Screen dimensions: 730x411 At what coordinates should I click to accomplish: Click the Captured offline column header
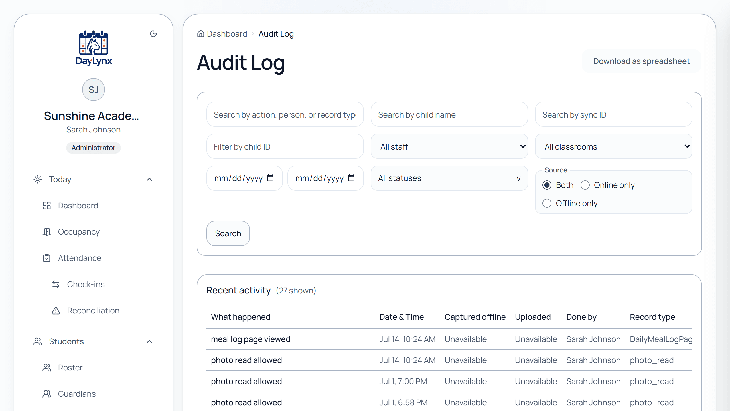coord(475,317)
